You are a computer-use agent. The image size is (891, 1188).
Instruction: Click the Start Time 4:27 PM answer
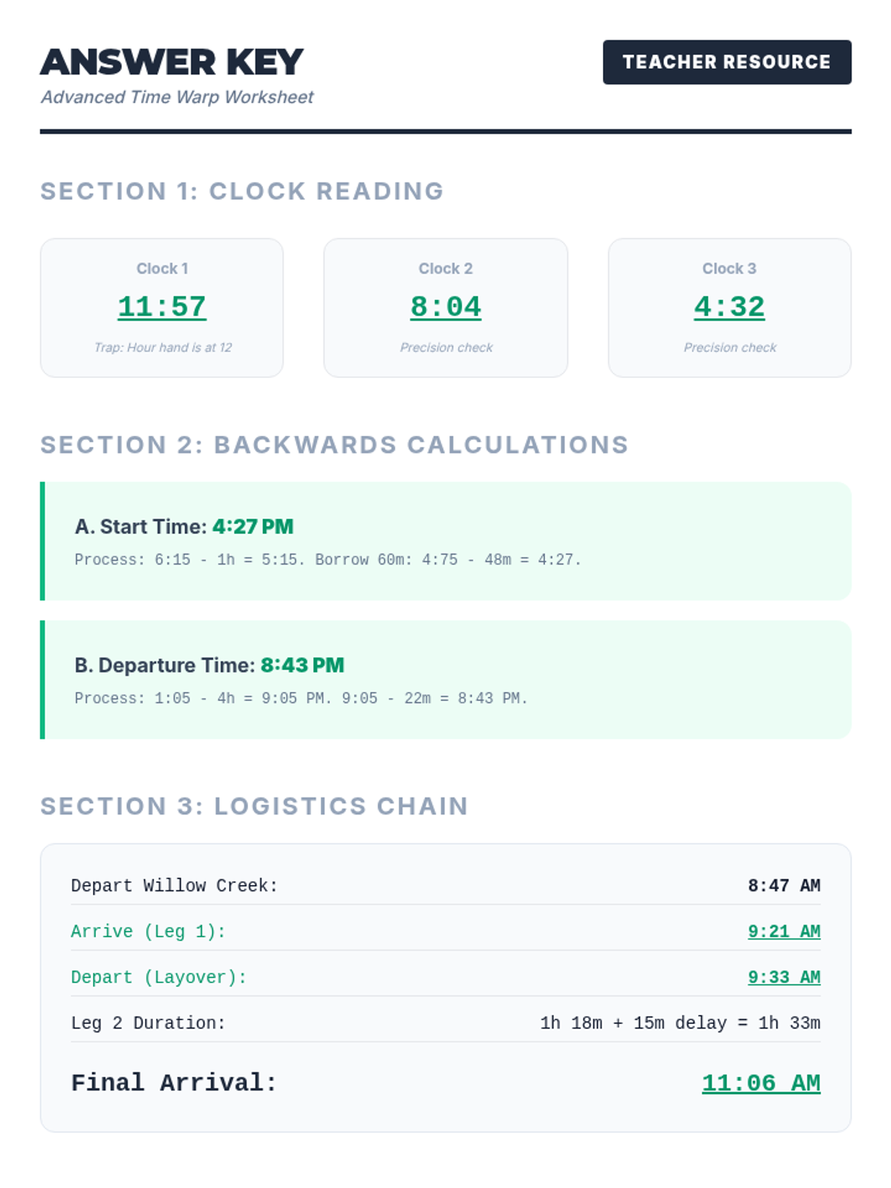252,526
